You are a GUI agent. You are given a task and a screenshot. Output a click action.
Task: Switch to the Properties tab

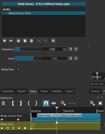coord(7,91)
